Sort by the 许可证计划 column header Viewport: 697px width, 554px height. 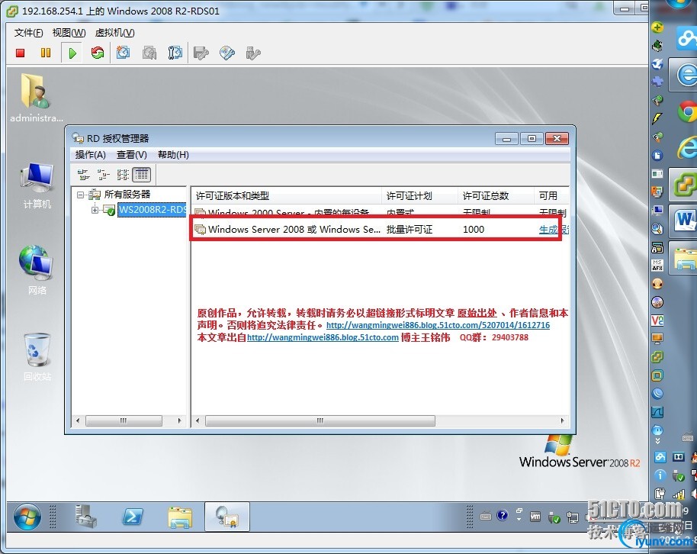point(419,196)
